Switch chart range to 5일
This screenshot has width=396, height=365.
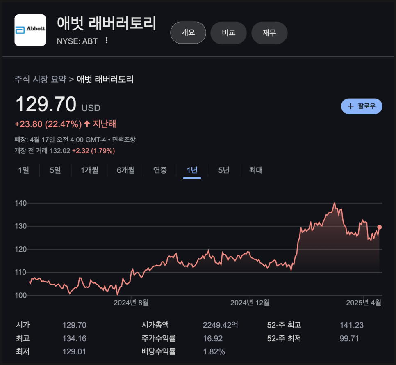[x=55, y=170]
